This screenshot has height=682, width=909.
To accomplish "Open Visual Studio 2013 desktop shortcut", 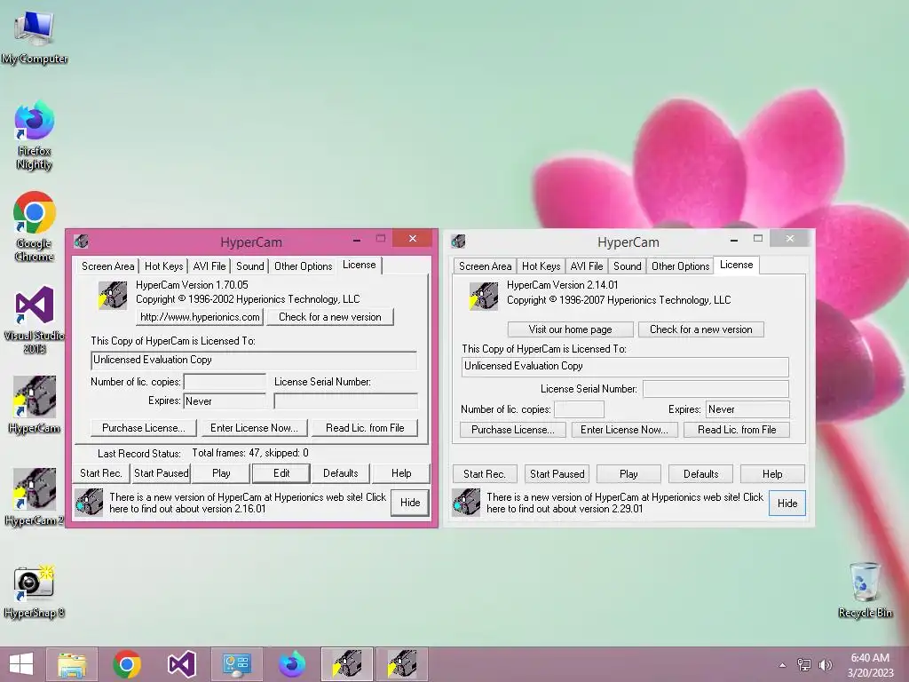I will pos(35,320).
